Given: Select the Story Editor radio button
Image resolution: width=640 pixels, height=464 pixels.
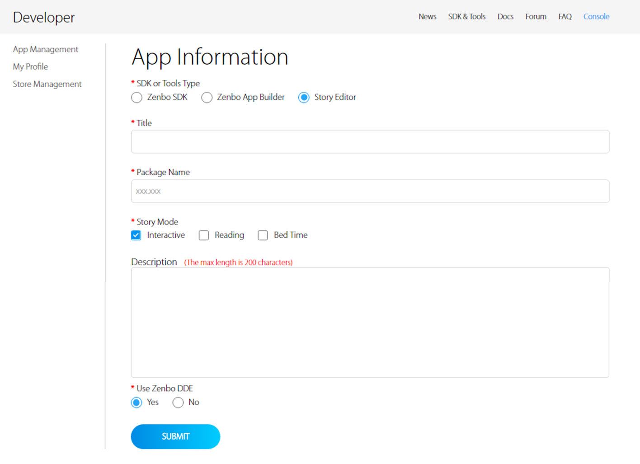Looking at the screenshot, I should [x=304, y=98].
